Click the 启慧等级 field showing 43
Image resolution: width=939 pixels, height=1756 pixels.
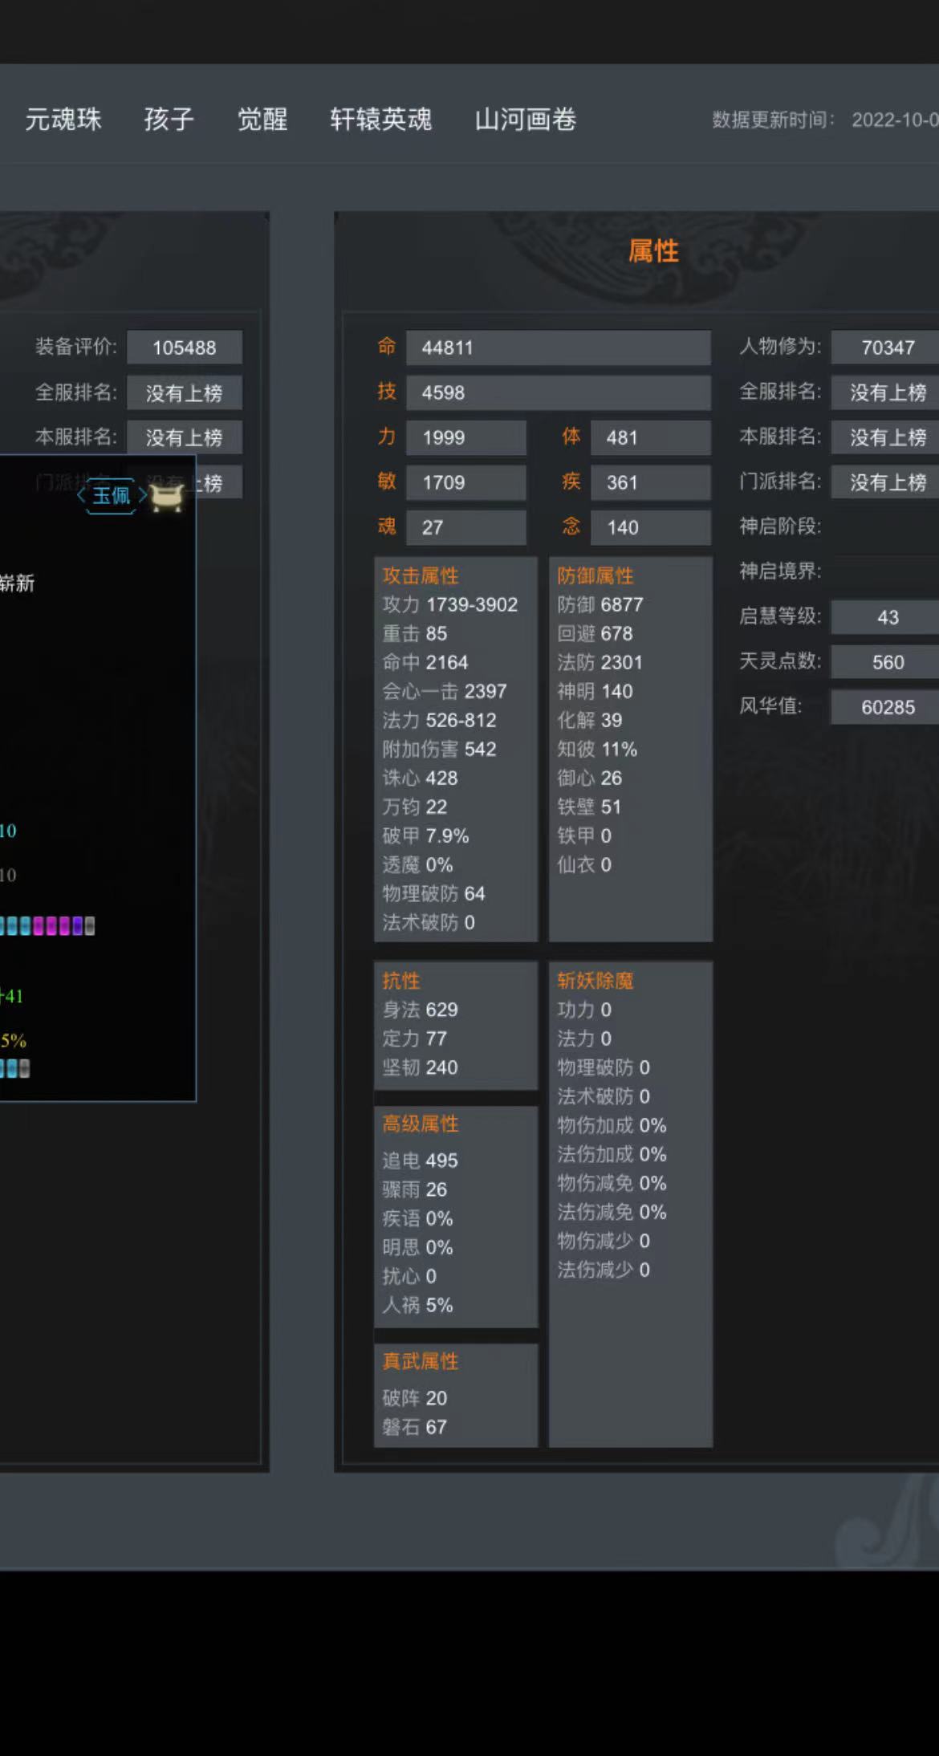point(886,617)
